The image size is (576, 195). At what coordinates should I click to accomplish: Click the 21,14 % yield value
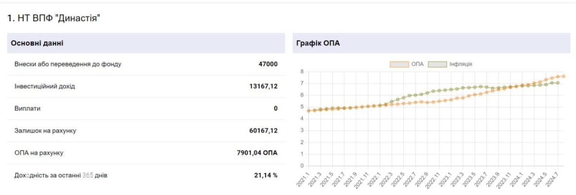pos(265,175)
